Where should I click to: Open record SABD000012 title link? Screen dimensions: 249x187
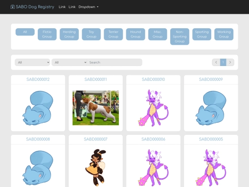coord(38,79)
